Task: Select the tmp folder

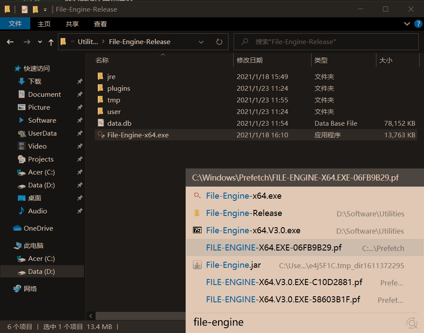Action: [x=113, y=100]
